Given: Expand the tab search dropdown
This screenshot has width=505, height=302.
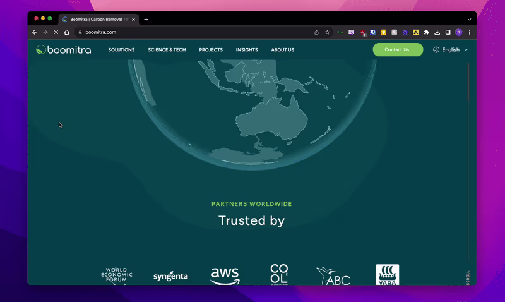Looking at the screenshot, I should click(x=469, y=20).
